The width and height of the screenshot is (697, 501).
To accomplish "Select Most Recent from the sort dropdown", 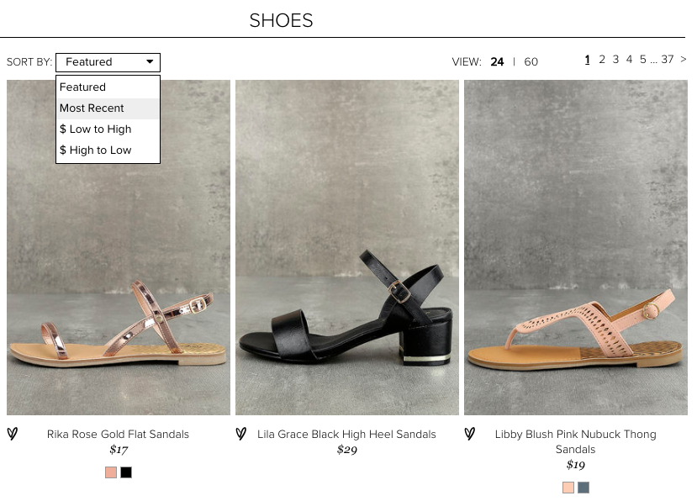I will [92, 108].
